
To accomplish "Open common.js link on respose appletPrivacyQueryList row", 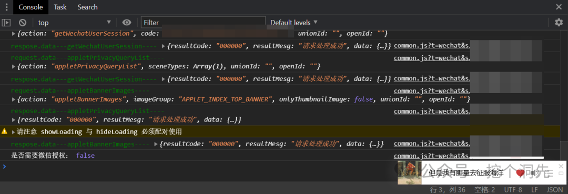I will [x=432, y=111].
